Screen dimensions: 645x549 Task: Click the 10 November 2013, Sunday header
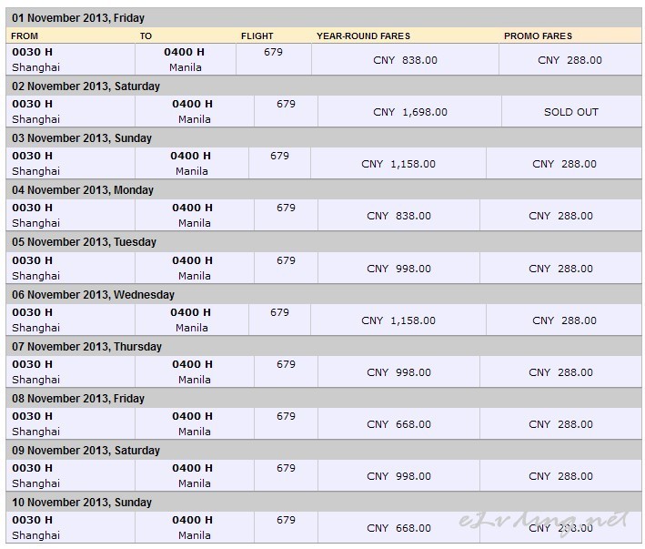[82, 502]
